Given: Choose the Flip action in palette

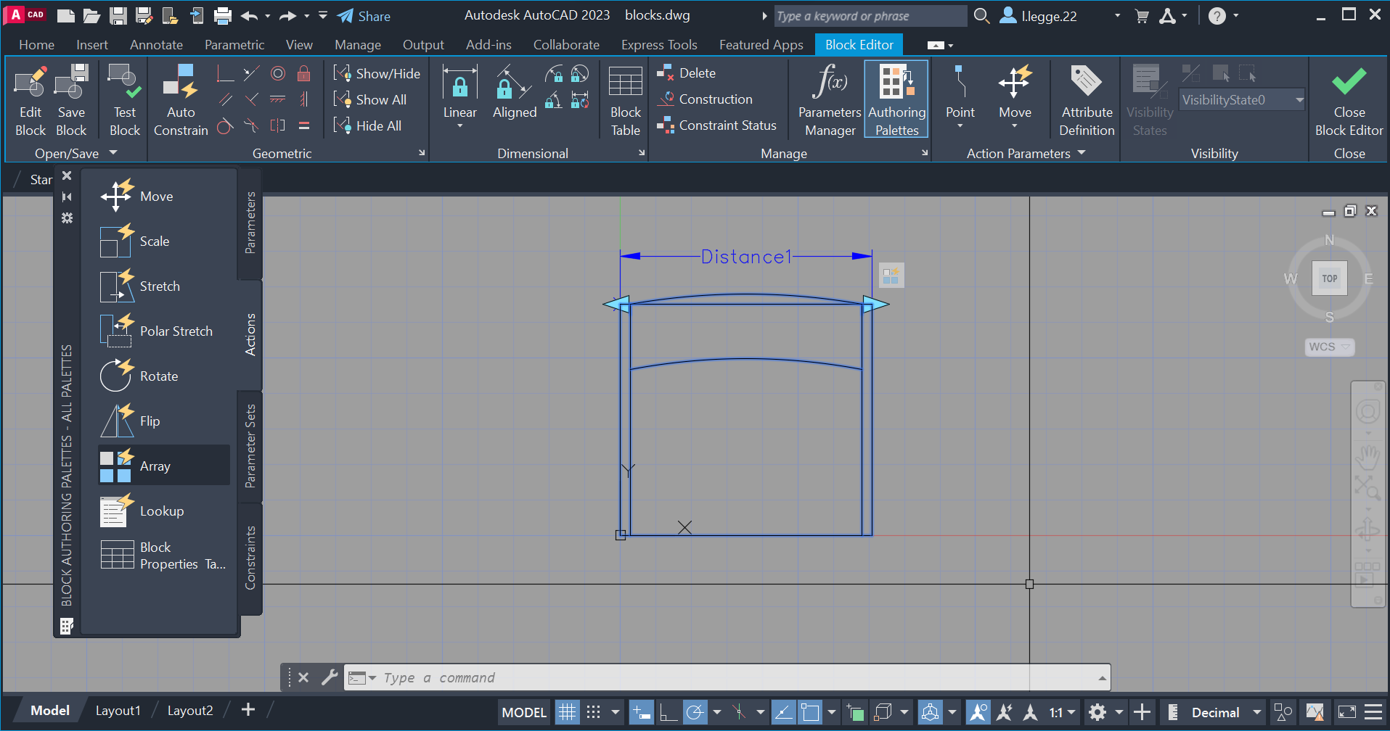Looking at the screenshot, I should 165,421.
